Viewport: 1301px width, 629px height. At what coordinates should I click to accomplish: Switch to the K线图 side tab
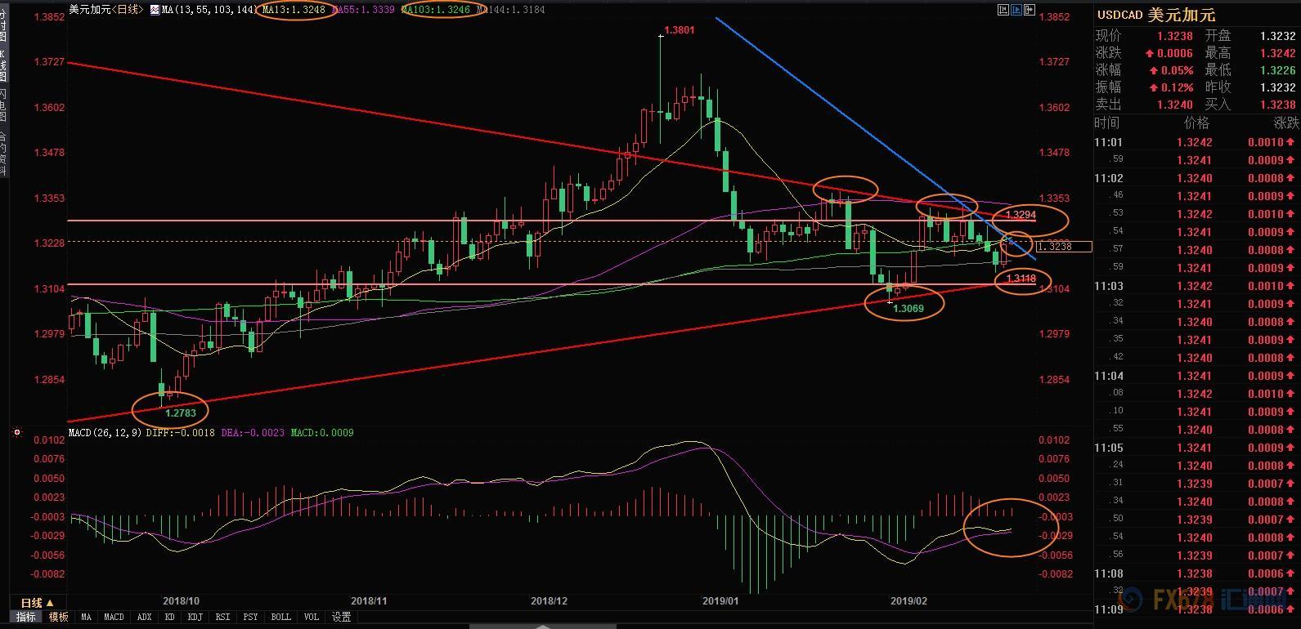click(x=3, y=65)
